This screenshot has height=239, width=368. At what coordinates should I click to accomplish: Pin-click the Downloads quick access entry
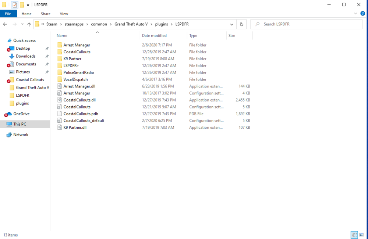47,56
